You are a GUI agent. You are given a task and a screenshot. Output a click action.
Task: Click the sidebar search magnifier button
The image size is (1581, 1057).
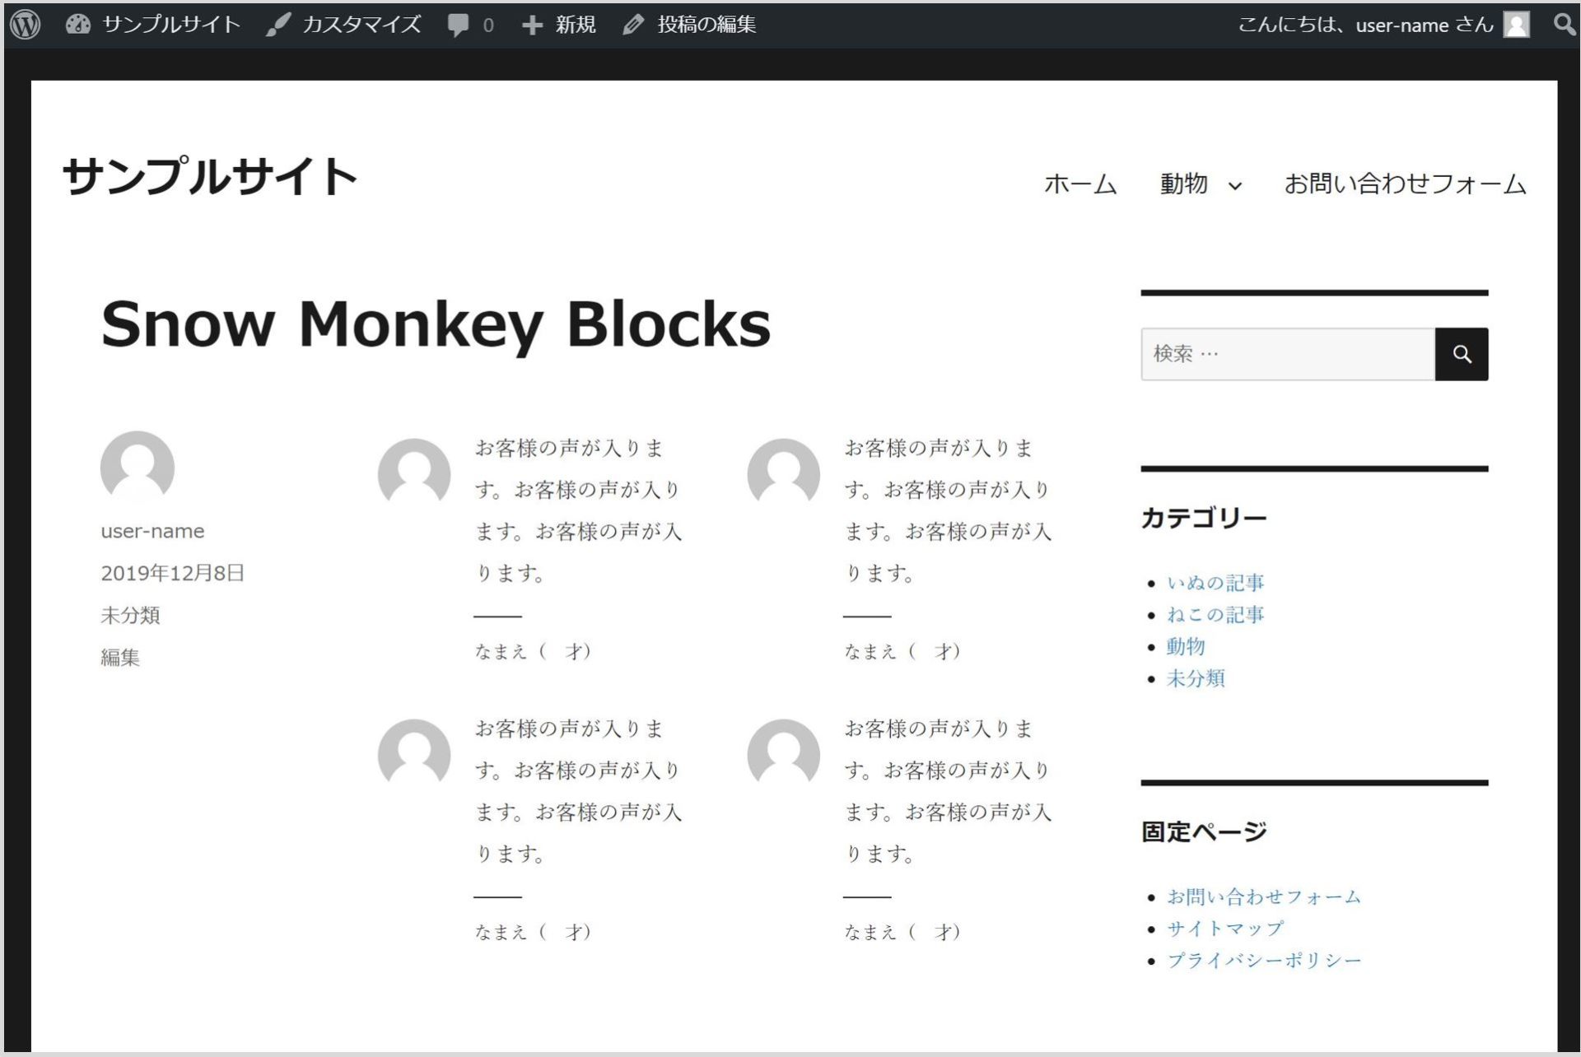click(x=1462, y=354)
